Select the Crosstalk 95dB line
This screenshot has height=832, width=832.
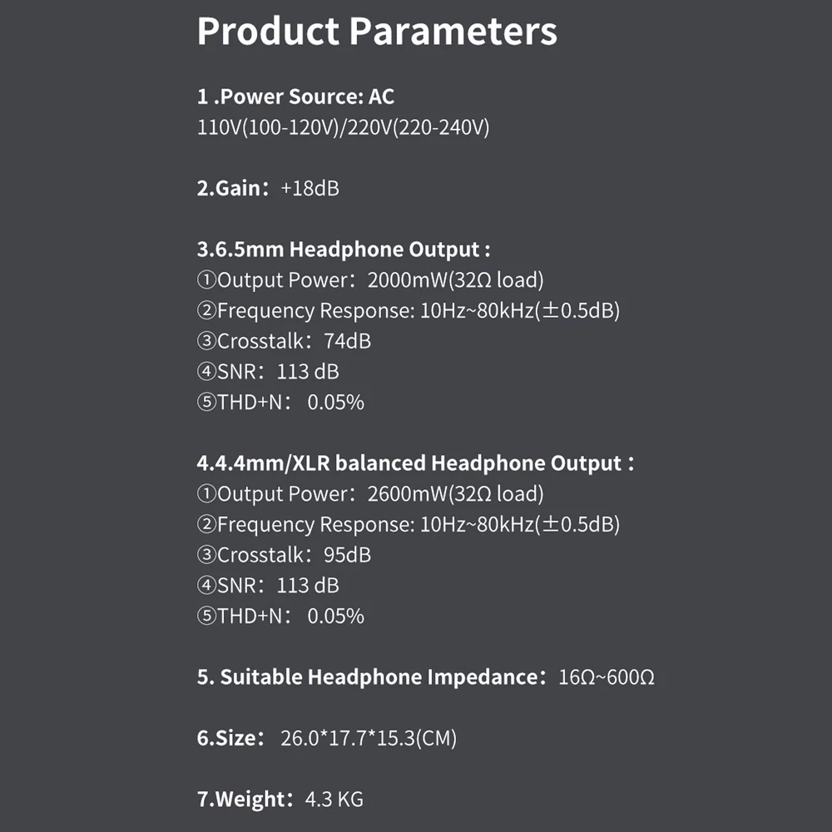pos(284,555)
